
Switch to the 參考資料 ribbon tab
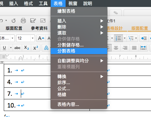pyautogui.click(x=39, y=28)
